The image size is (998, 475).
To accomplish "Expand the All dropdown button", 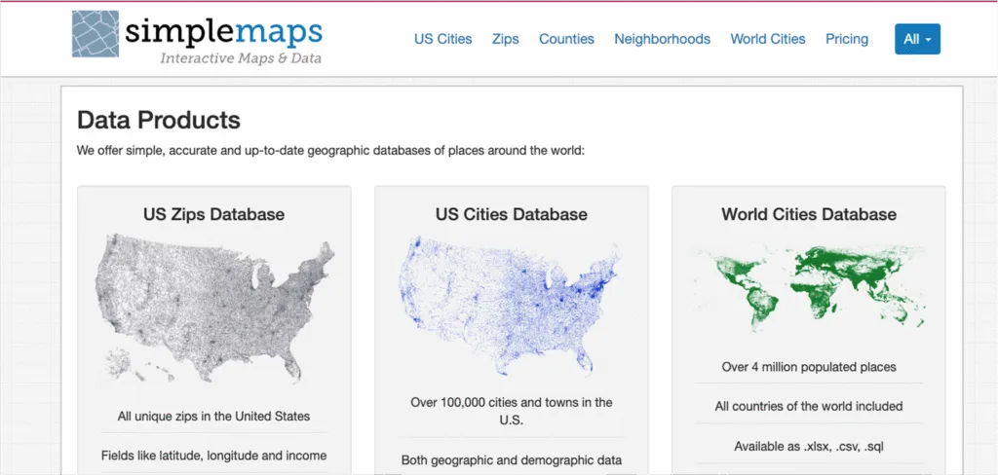I will click(x=917, y=39).
